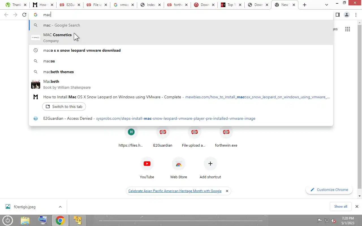The width and height of the screenshot is (362, 226).
Task: Open the fOer6gis.jpeg downloaded file
Action: pyautogui.click(x=25, y=207)
